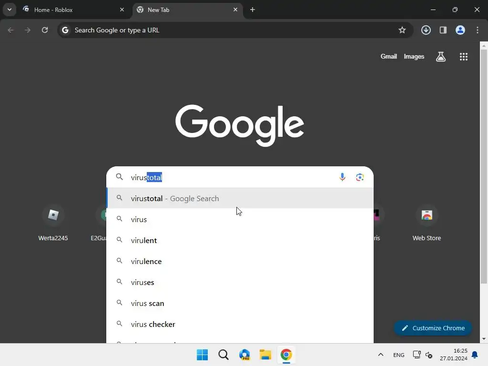Bookmark this tab with the star icon
The height and width of the screenshot is (366, 488).
402,30
